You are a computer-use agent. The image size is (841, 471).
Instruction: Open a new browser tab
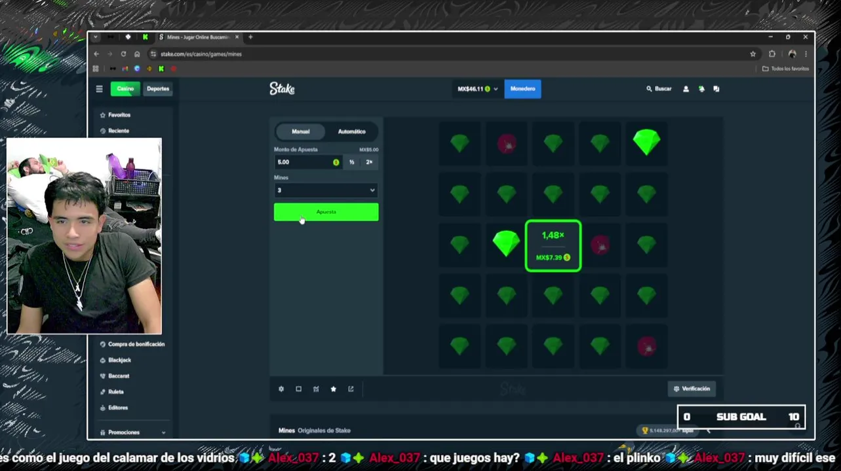click(x=250, y=37)
